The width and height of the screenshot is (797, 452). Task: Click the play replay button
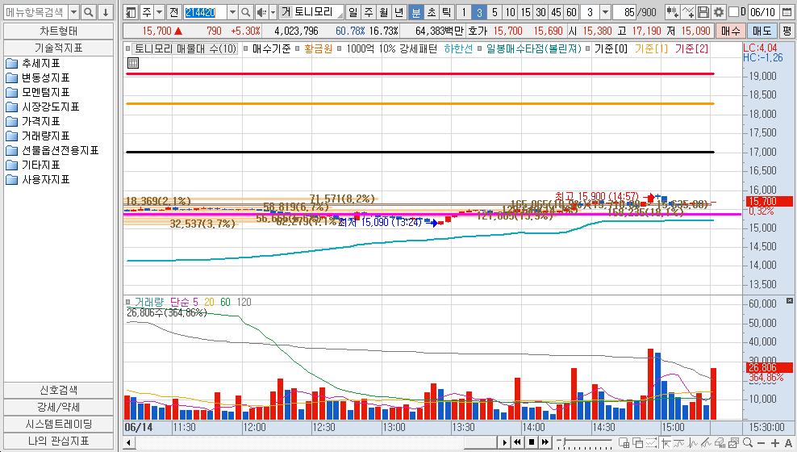coord(504,442)
